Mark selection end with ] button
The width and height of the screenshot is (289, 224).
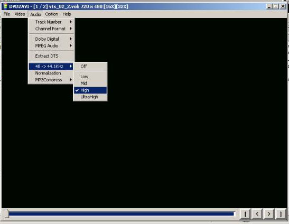coord(281,214)
